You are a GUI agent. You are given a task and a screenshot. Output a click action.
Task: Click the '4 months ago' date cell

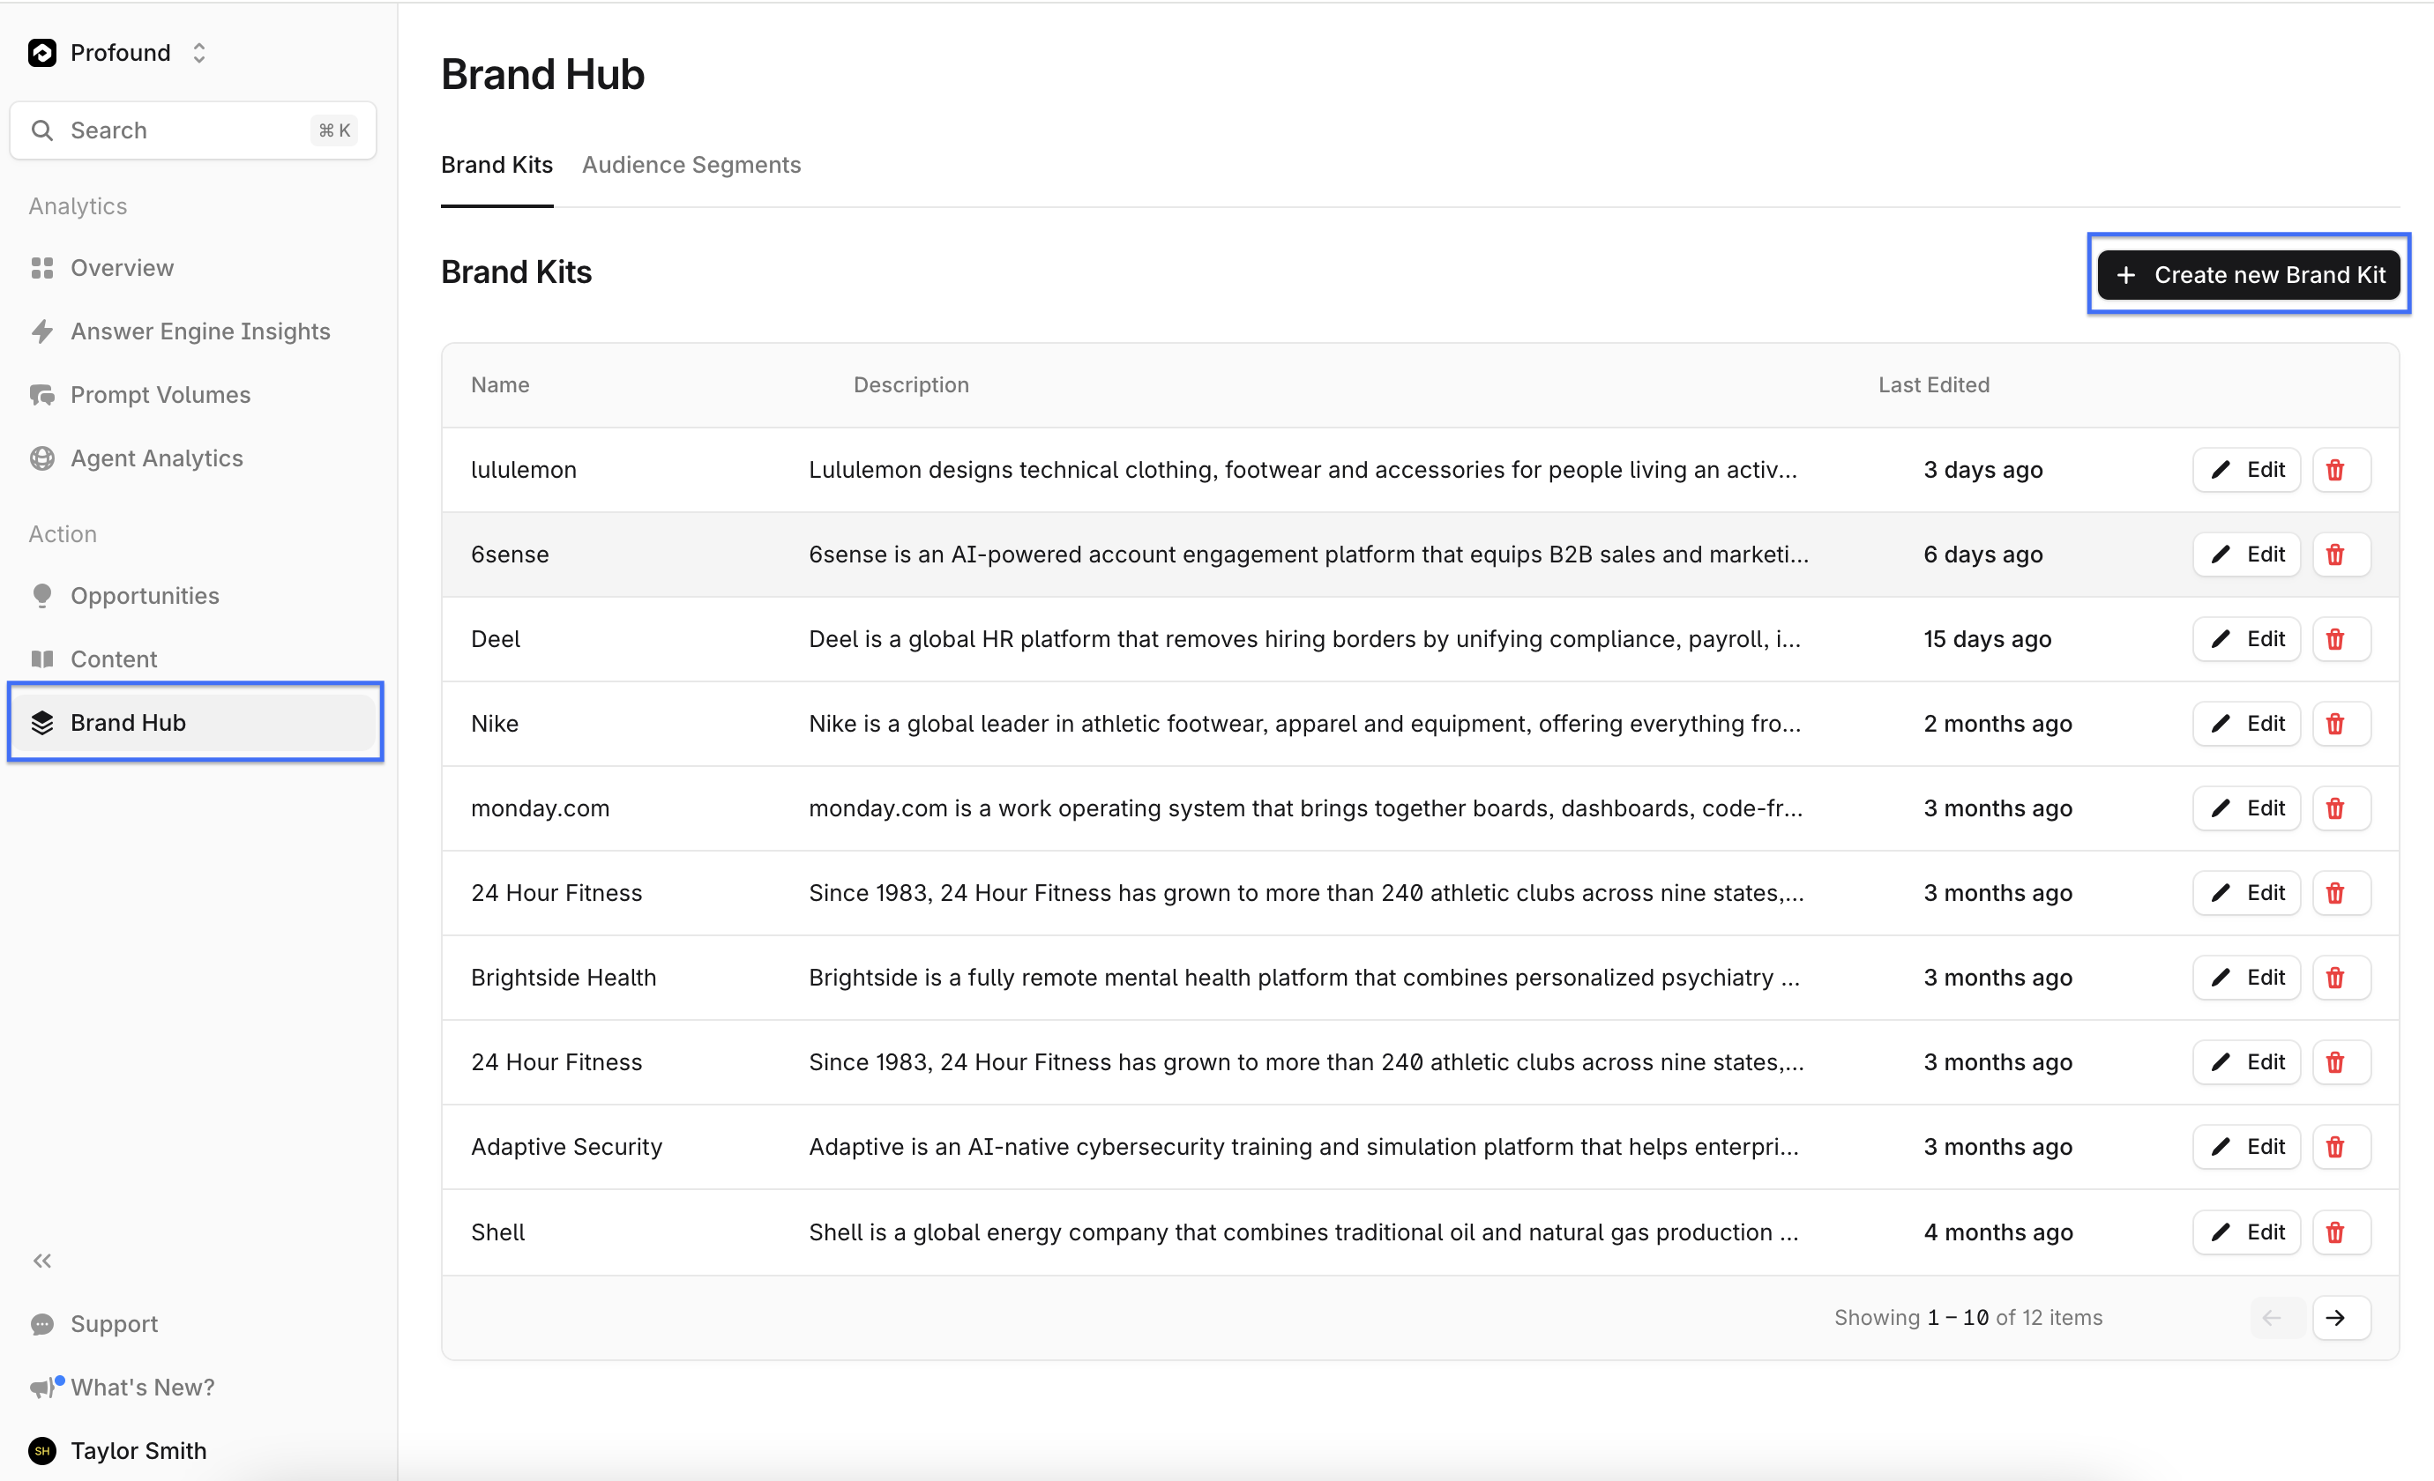click(x=1997, y=1232)
